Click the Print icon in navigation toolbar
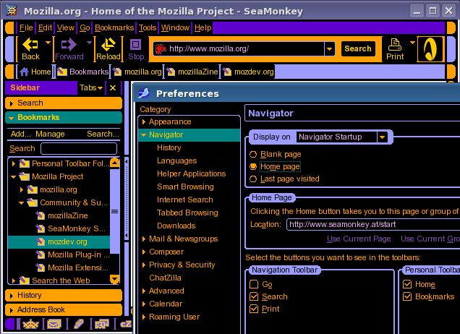The width and height of the screenshot is (460, 334). pos(395,45)
